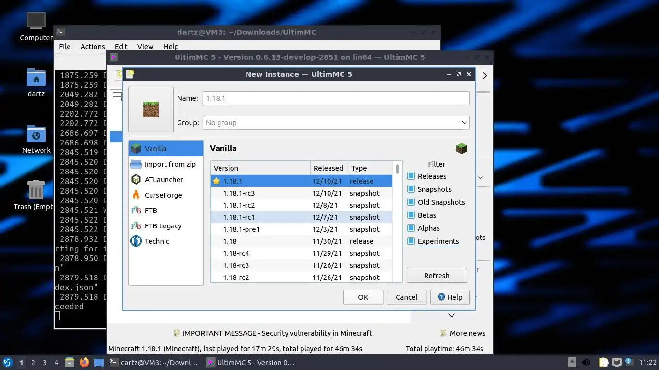Open the Help menu in the terminal
Image resolution: width=659 pixels, height=370 pixels.
pos(171,47)
